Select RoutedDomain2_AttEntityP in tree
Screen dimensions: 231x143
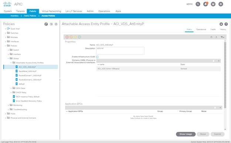point(30,80)
